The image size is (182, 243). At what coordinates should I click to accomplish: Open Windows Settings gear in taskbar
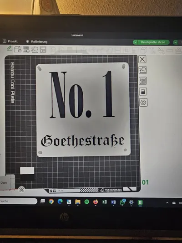131,202
